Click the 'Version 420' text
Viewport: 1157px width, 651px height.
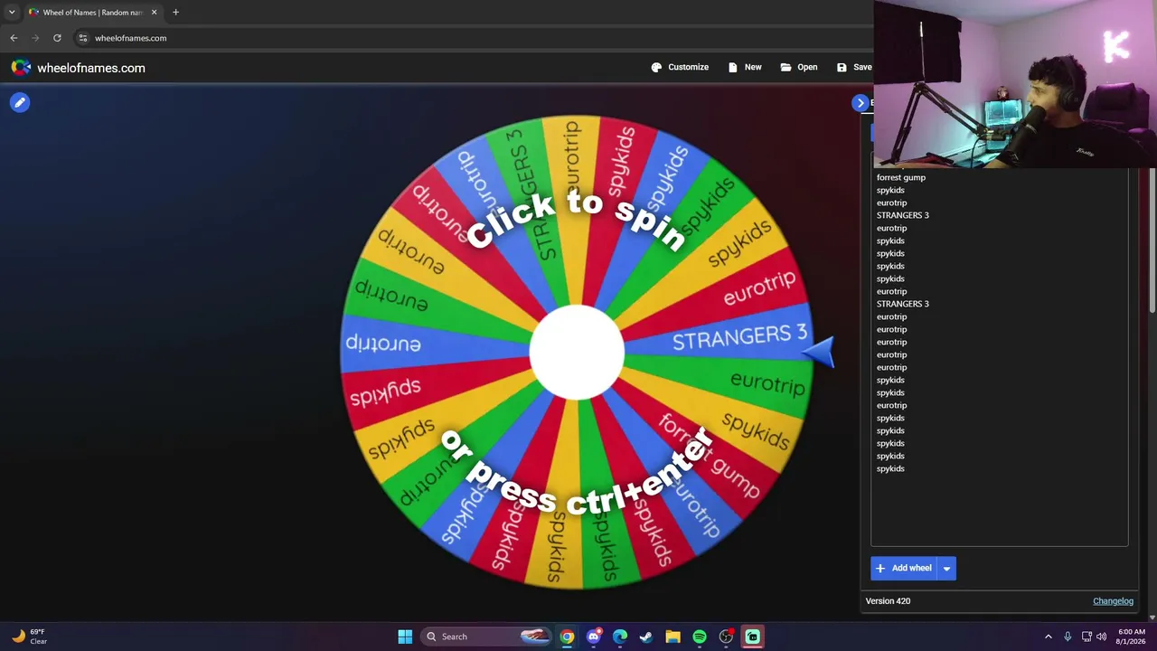(x=888, y=601)
